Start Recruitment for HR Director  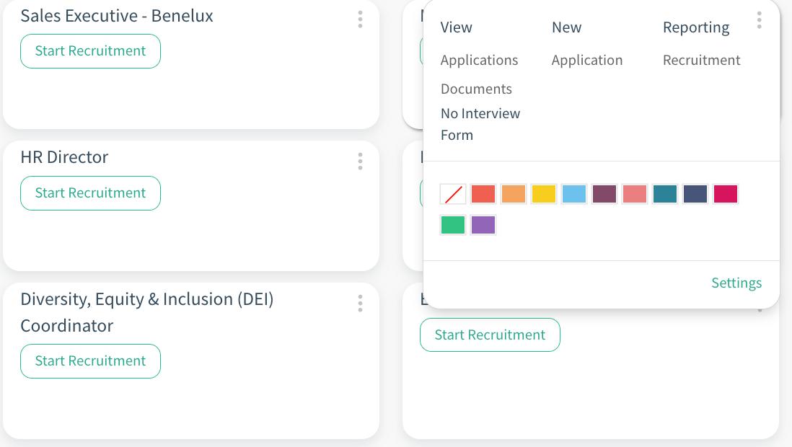pos(90,193)
